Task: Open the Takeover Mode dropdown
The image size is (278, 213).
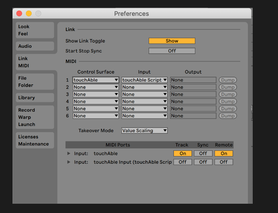Action: [x=144, y=130]
